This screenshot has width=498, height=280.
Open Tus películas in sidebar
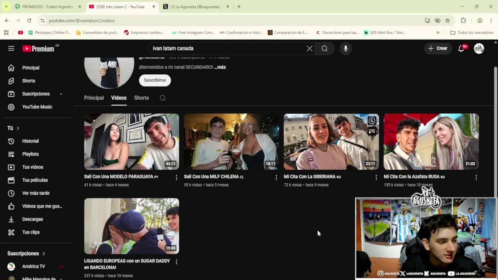[35, 180]
